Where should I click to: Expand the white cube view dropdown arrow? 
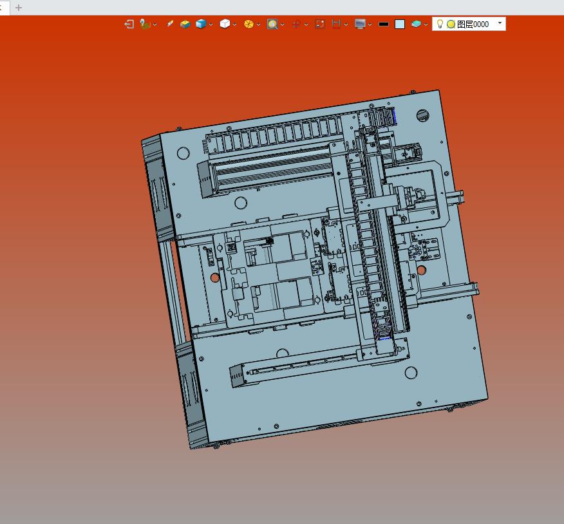click(234, 25)
